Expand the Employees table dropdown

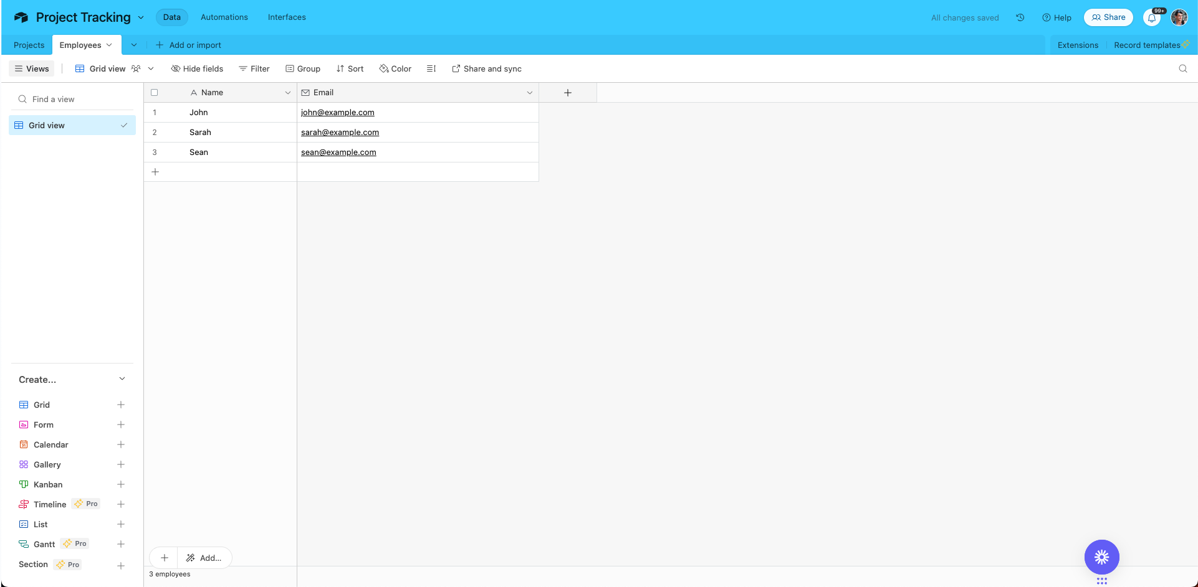(108, 45)
